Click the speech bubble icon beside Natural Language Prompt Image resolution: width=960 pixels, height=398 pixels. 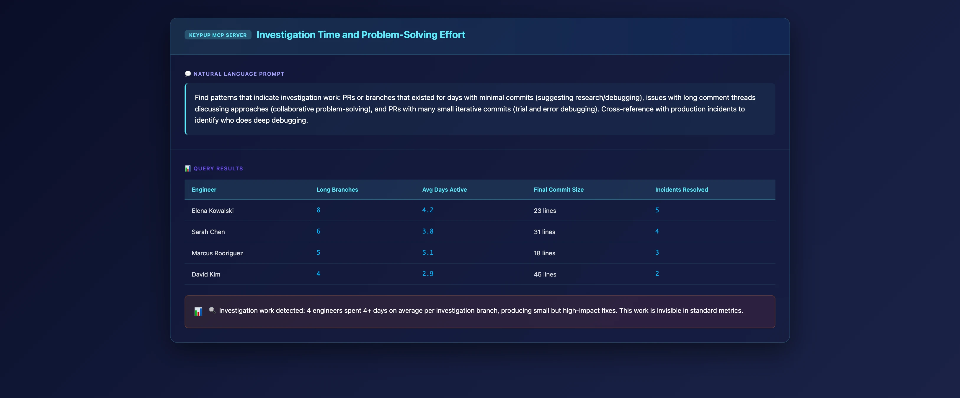click(x=188, y=74)
